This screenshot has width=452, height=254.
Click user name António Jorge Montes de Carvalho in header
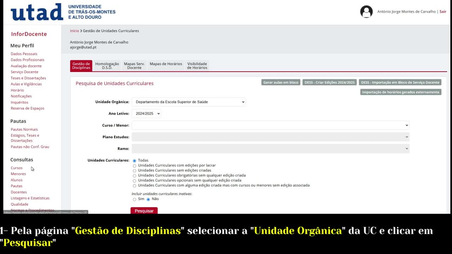(x=406, y=12)
